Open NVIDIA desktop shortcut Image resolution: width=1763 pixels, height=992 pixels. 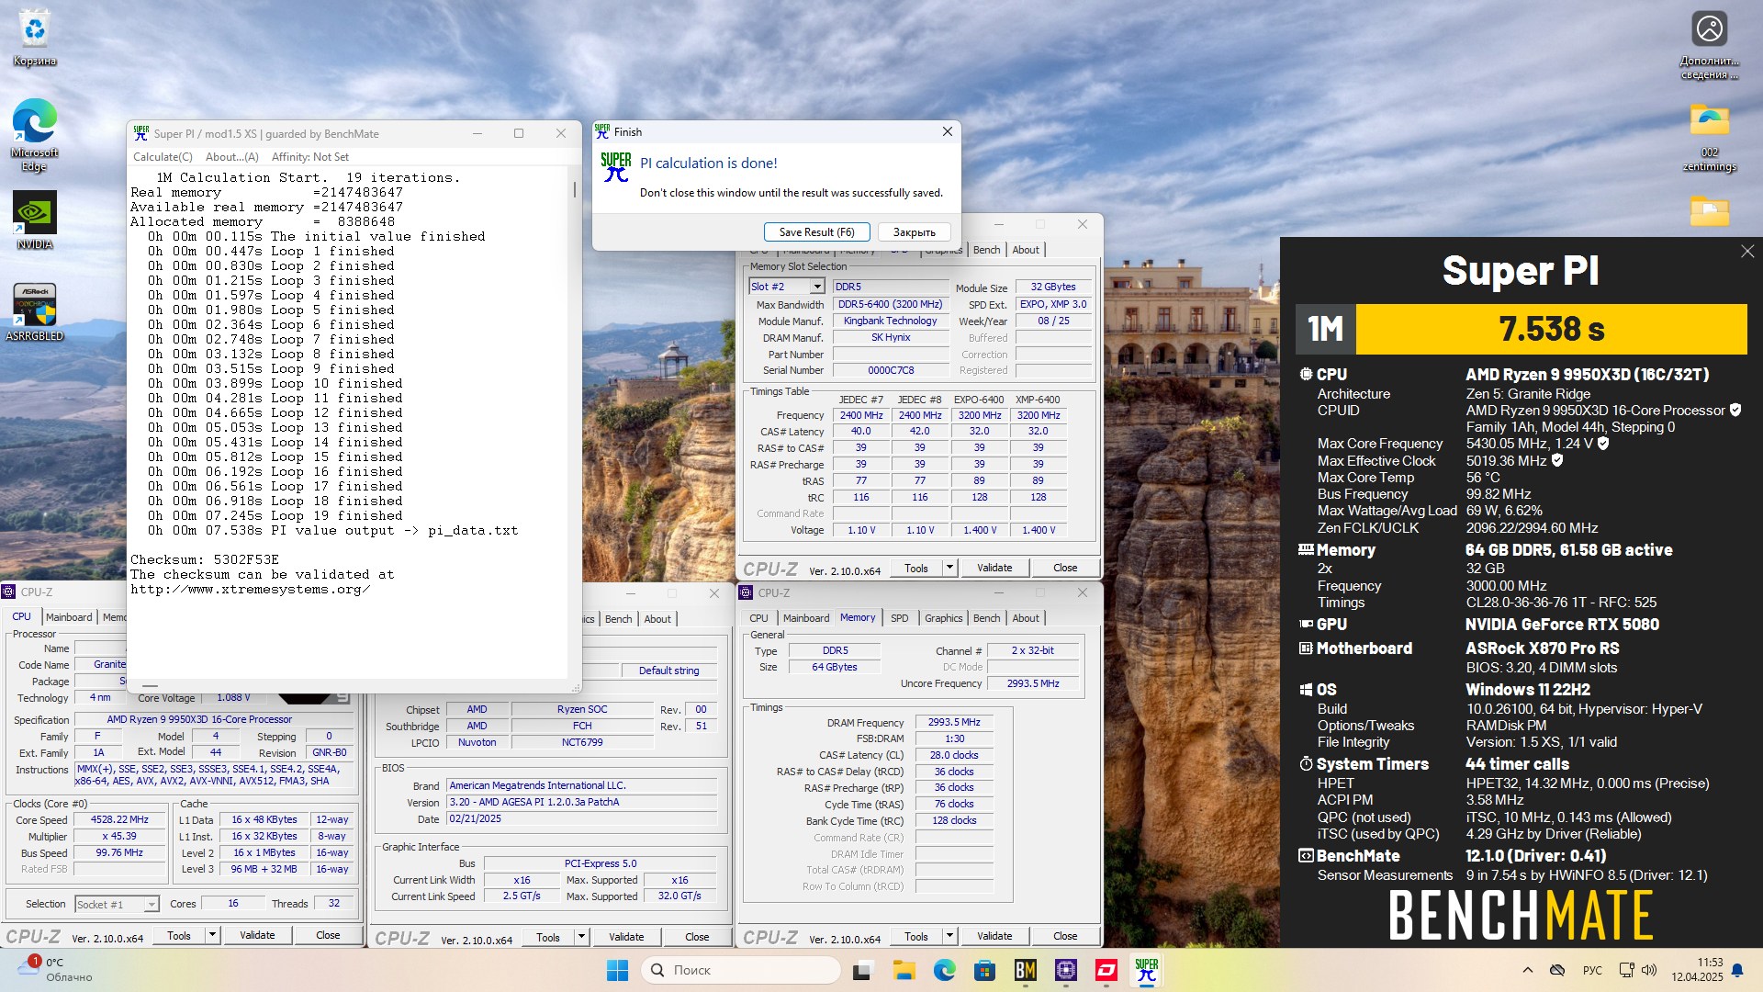click(x=35, y=220)
